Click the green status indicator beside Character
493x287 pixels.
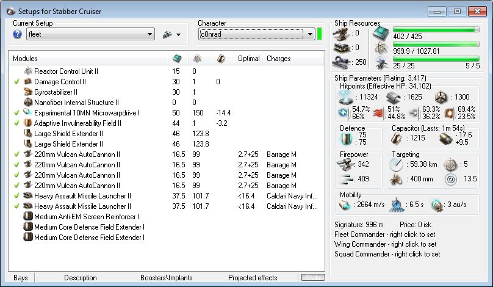[320, 34]
